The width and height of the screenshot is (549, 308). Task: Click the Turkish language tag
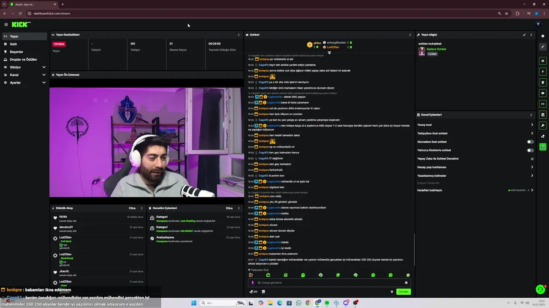point(432,54)
